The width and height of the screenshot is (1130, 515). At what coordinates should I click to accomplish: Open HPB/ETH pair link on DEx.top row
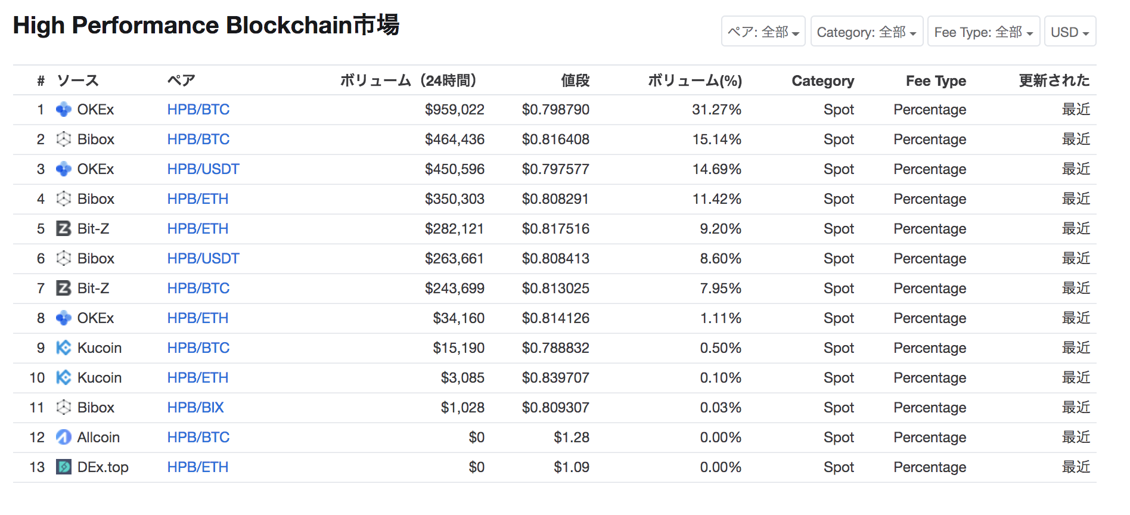(x=197, y=467)
